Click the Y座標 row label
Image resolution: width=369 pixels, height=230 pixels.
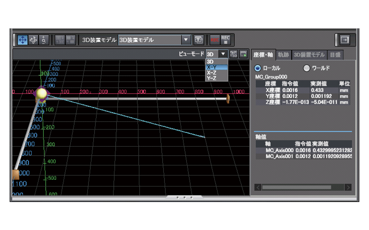[x=273, y=96]
